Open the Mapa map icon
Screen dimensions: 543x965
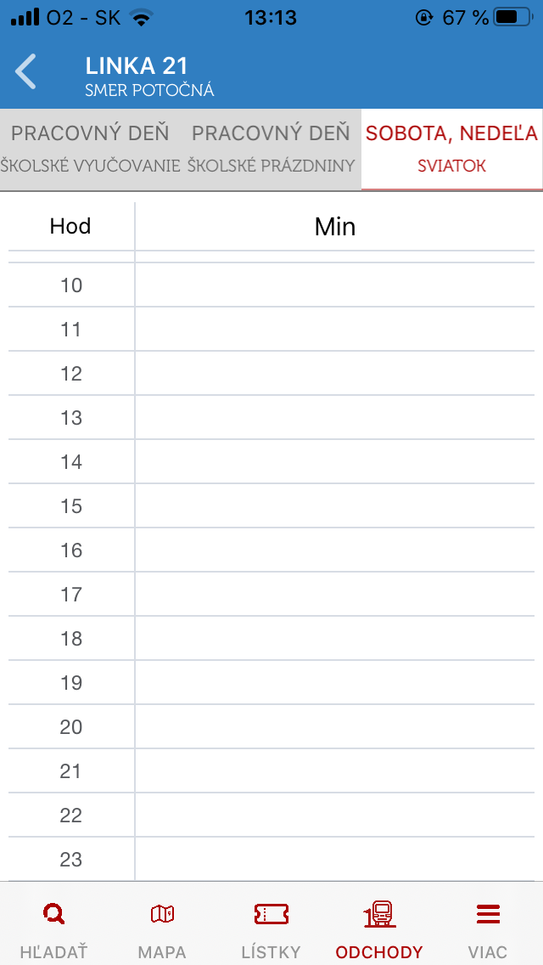coord(162,914)
